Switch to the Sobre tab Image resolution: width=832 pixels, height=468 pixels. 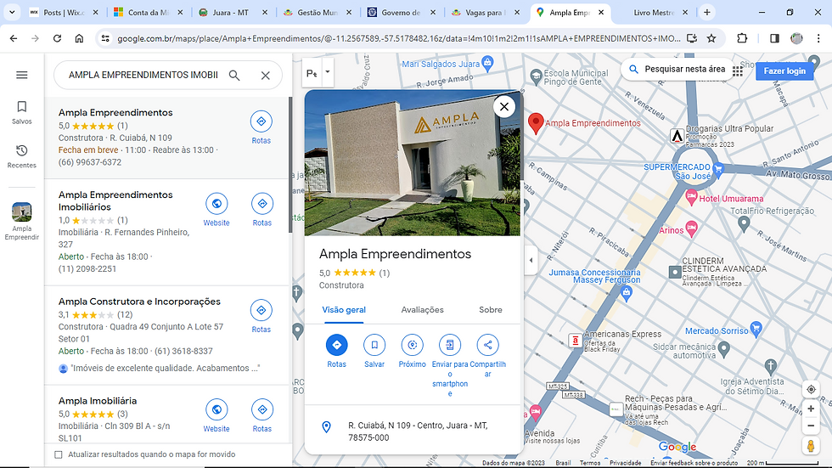[x=491, y=310]
